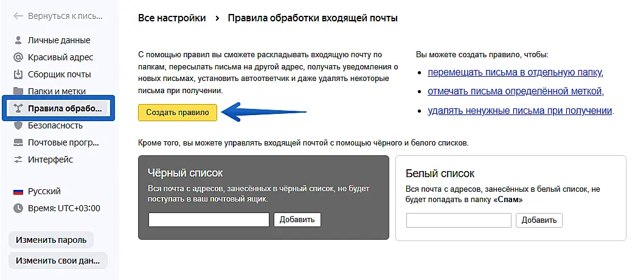Click the Почтовые программы icon
The image size is (635, 280).
[x=18, y=142]
